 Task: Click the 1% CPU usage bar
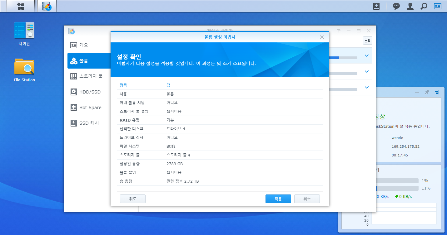397,181
